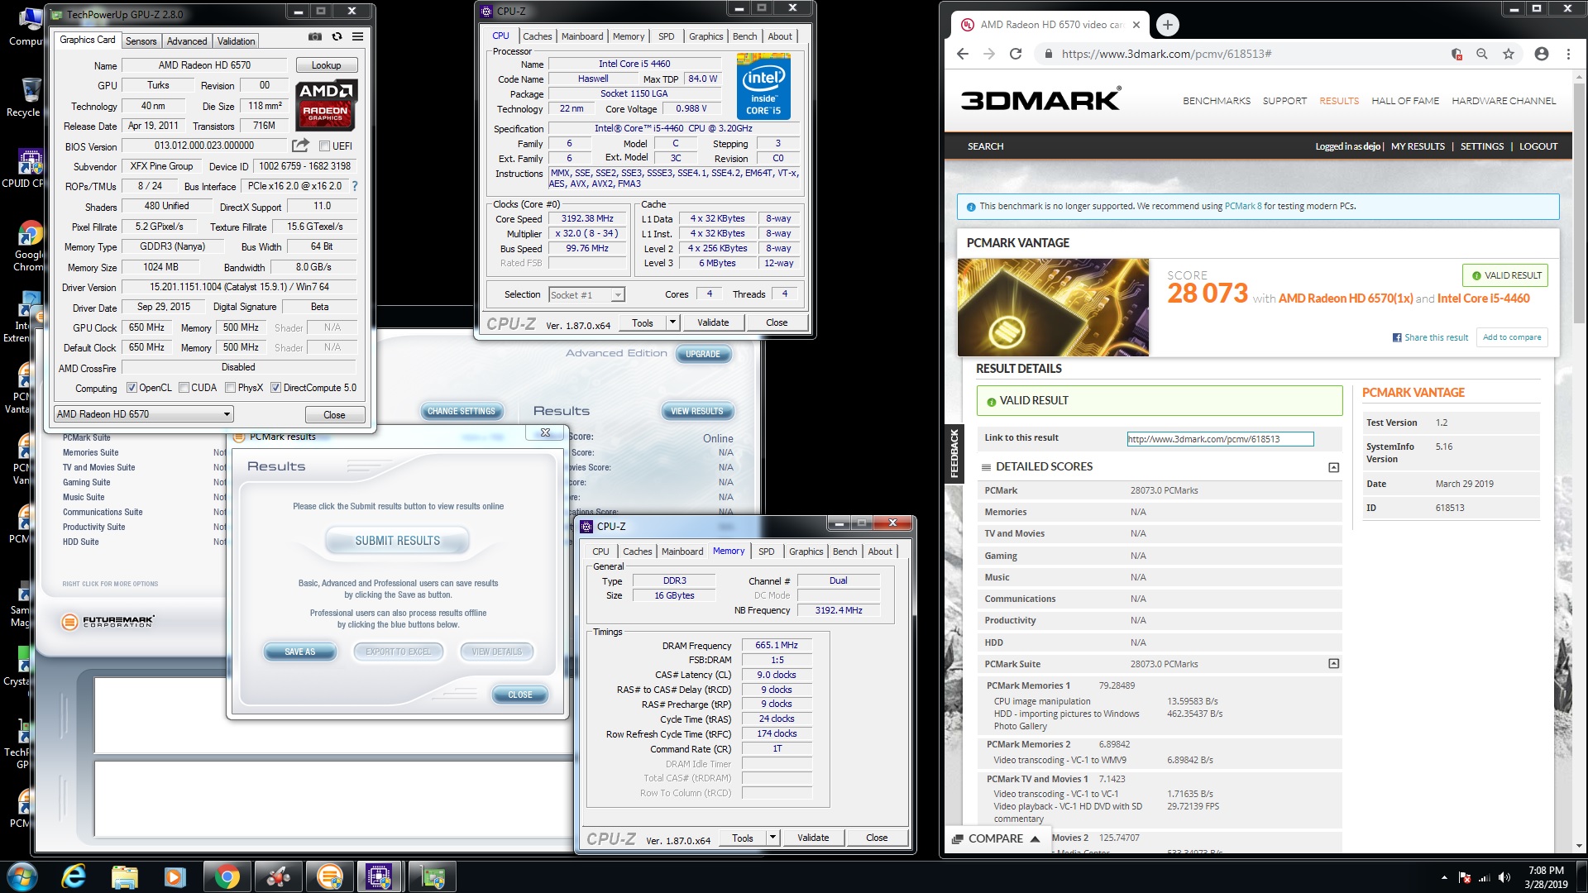Open the SPD tab in the Memory CPU-Z window

pos(767,552)
